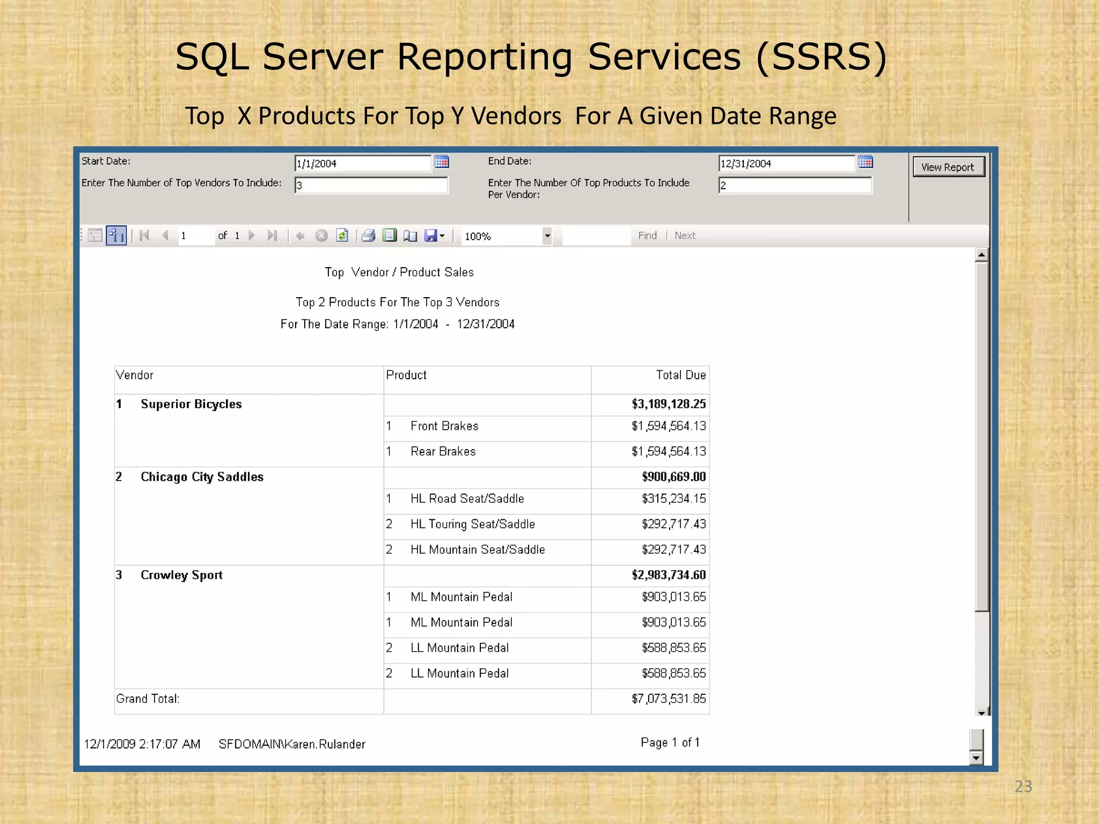Click the Find link

point(647,236)
